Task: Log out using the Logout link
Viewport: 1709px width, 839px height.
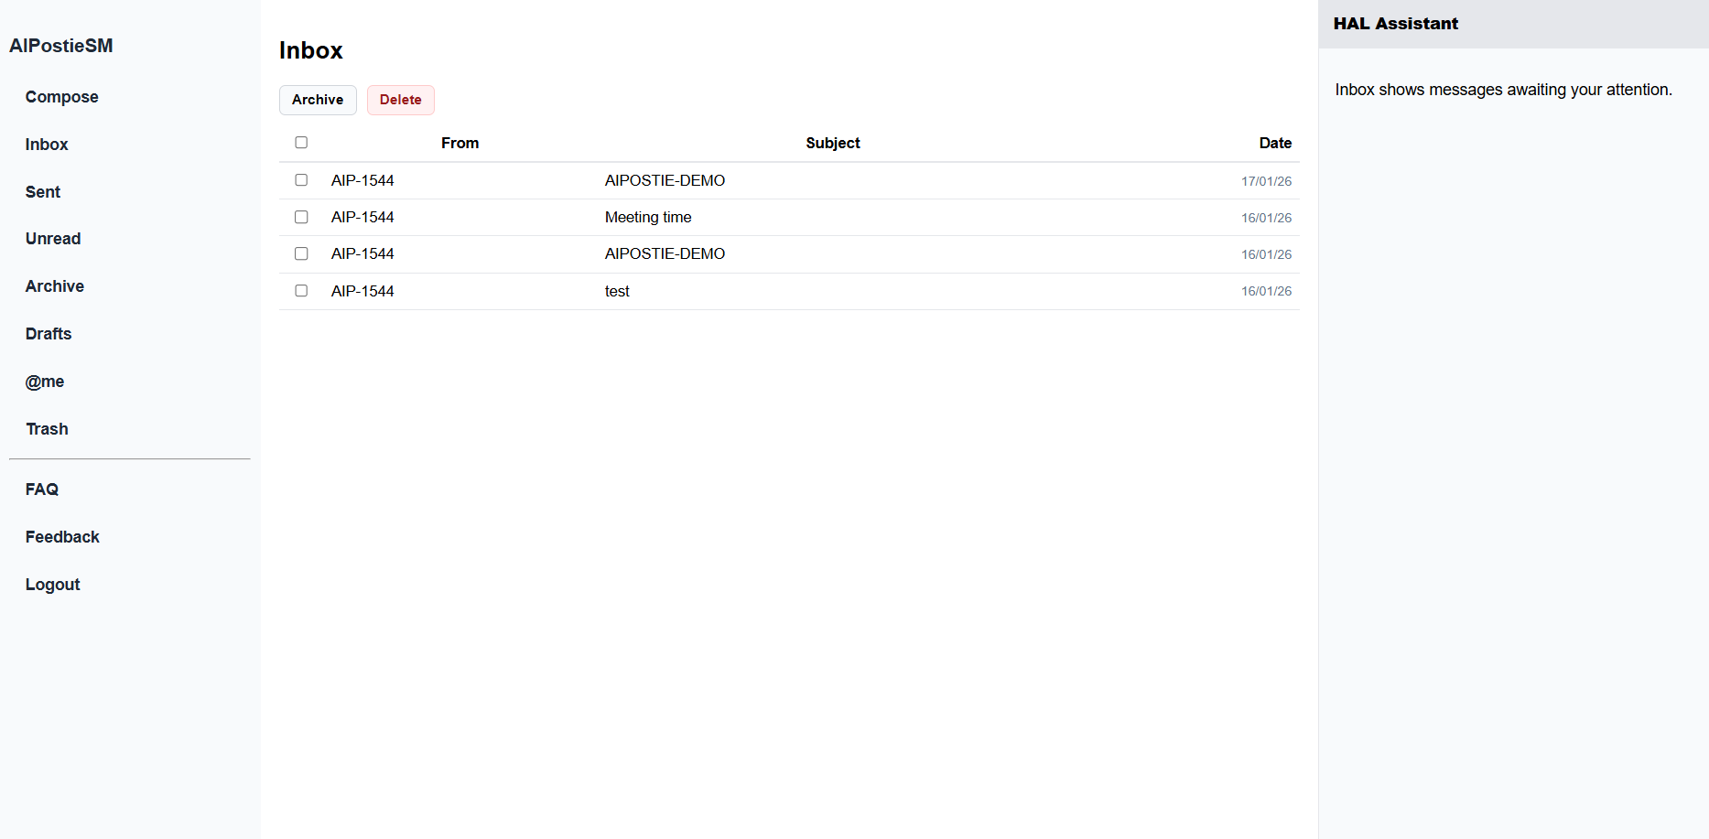Action: coord(53,585)
